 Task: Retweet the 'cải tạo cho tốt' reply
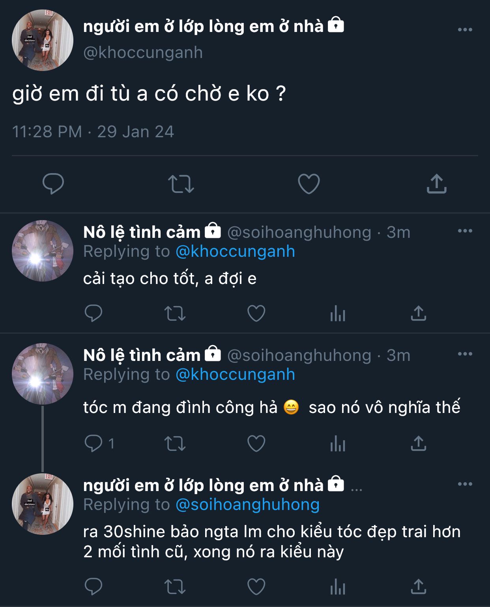click(175, 314)
